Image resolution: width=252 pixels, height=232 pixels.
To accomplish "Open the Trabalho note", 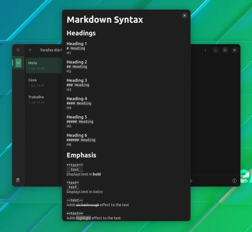I will pos(44,100).
